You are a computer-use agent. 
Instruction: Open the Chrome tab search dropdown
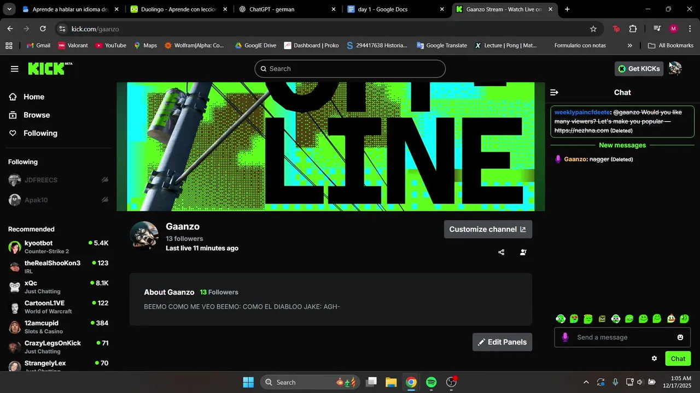pos(9,9)
